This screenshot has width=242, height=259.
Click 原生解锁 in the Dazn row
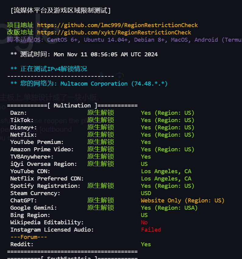pos(100,113)
